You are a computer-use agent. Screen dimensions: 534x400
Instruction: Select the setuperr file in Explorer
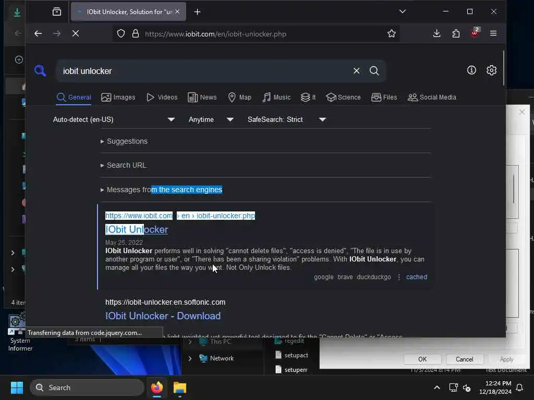pyautogui.click(x=291, y=370)
